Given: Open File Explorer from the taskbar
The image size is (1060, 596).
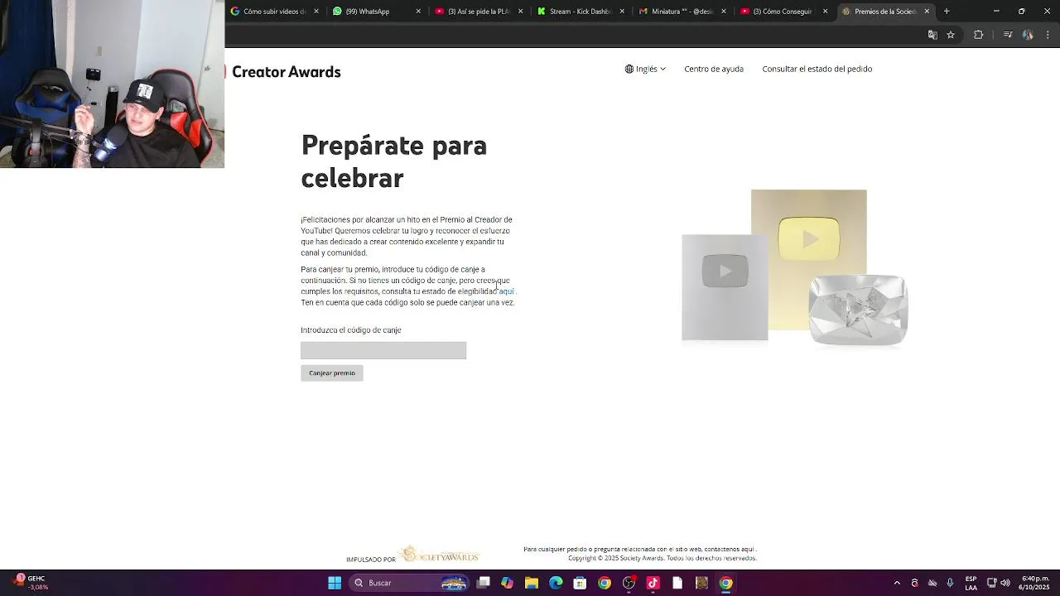Looking at the screenshot, I should coord(532,583).
